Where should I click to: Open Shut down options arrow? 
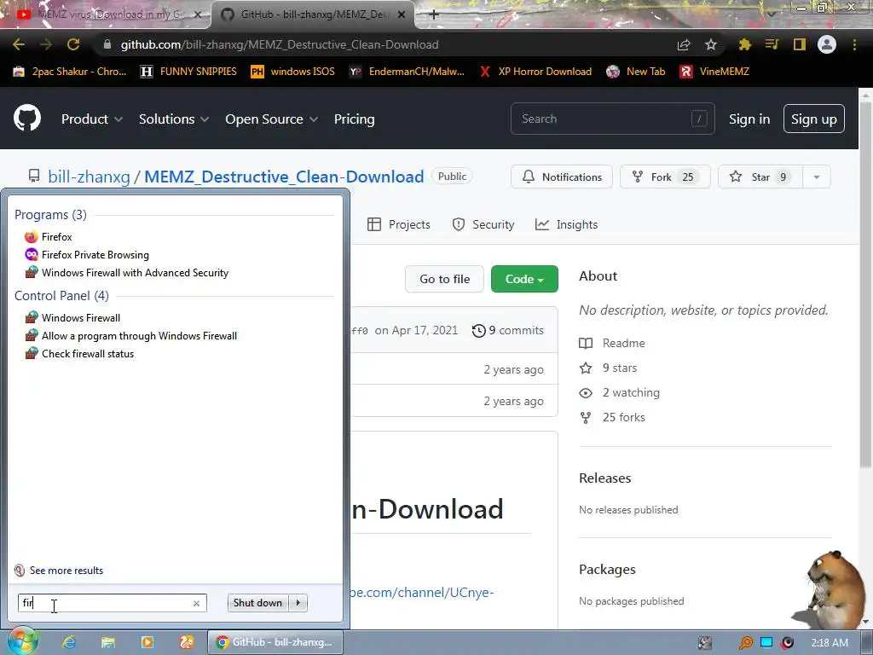(x=298, y=603)
